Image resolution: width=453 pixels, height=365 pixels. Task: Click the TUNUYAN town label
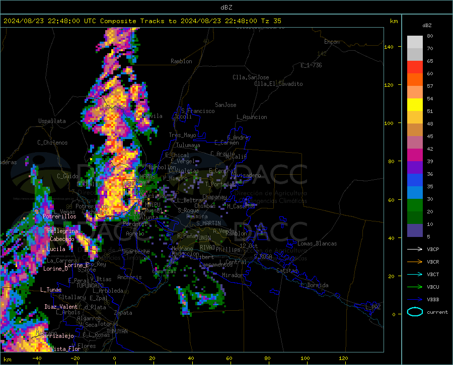tap(117, 331)
